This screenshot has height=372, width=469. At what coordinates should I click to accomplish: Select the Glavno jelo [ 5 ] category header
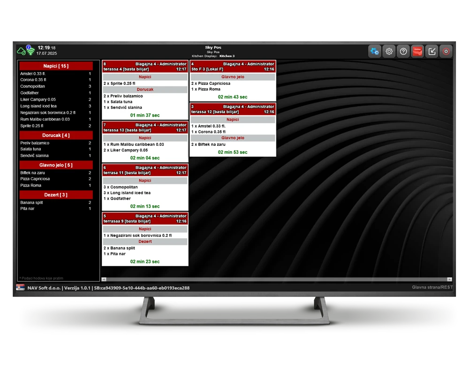point(56,165)
